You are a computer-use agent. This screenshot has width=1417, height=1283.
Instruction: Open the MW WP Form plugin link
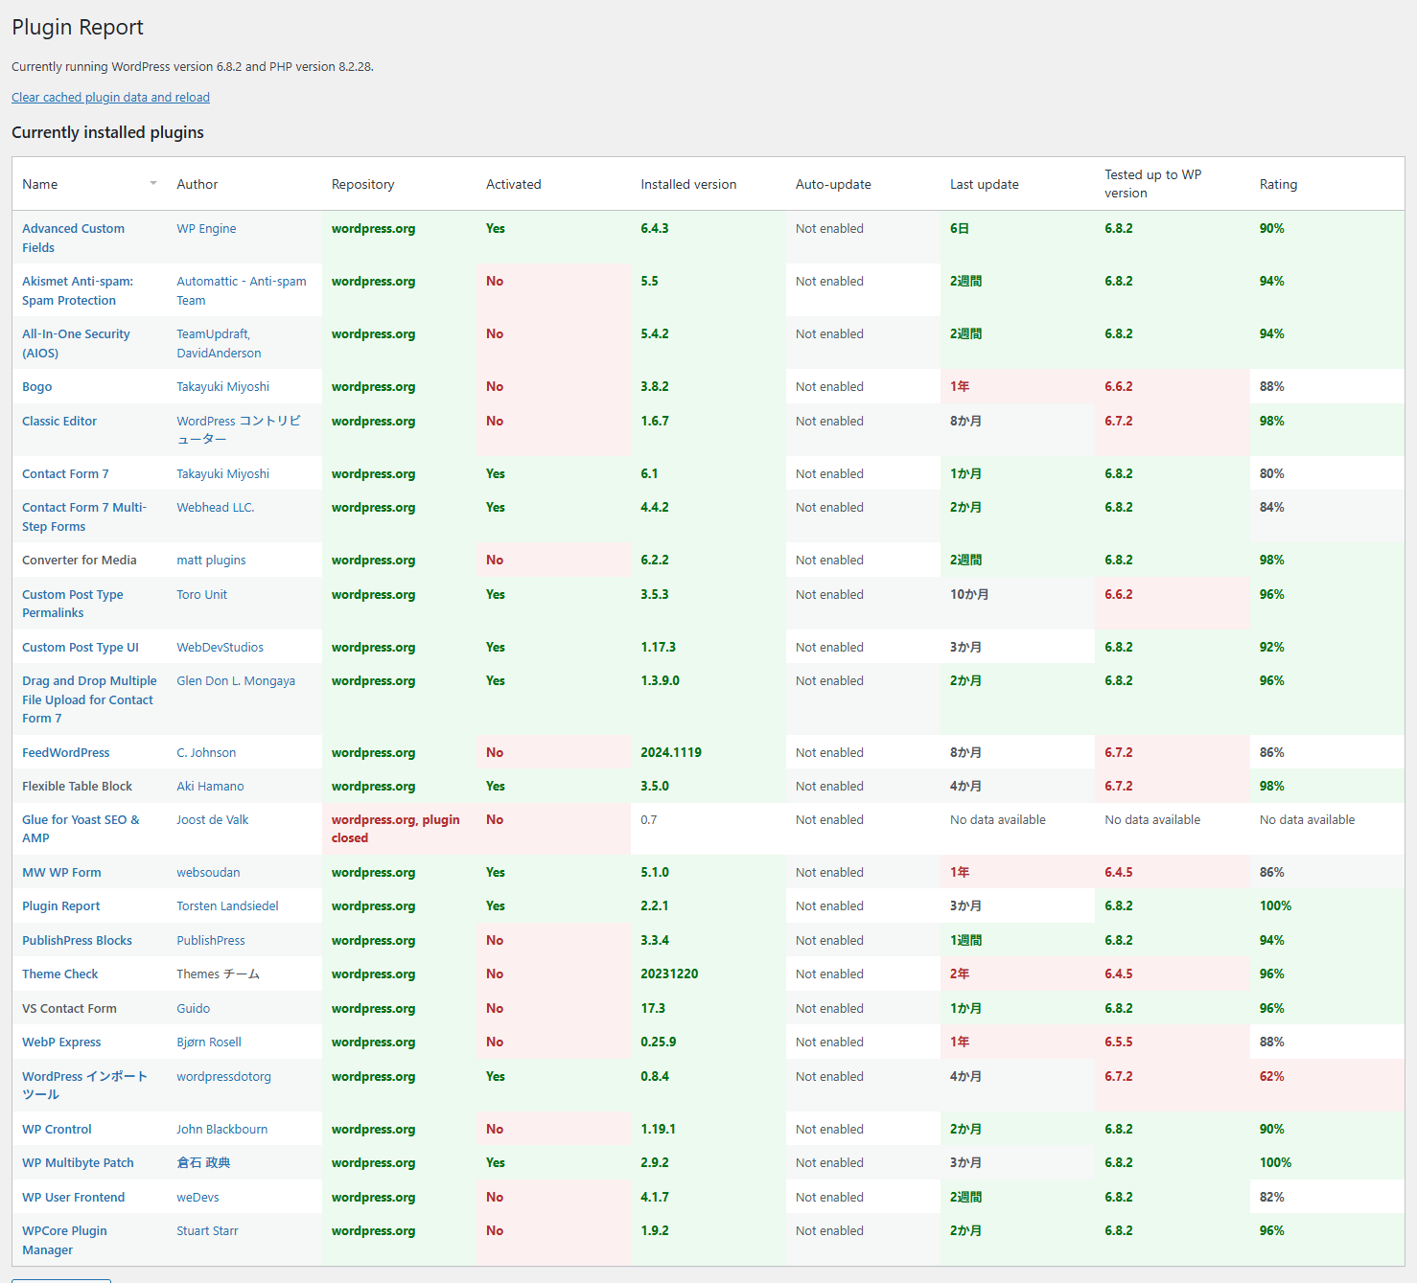(x=61, y=872)
